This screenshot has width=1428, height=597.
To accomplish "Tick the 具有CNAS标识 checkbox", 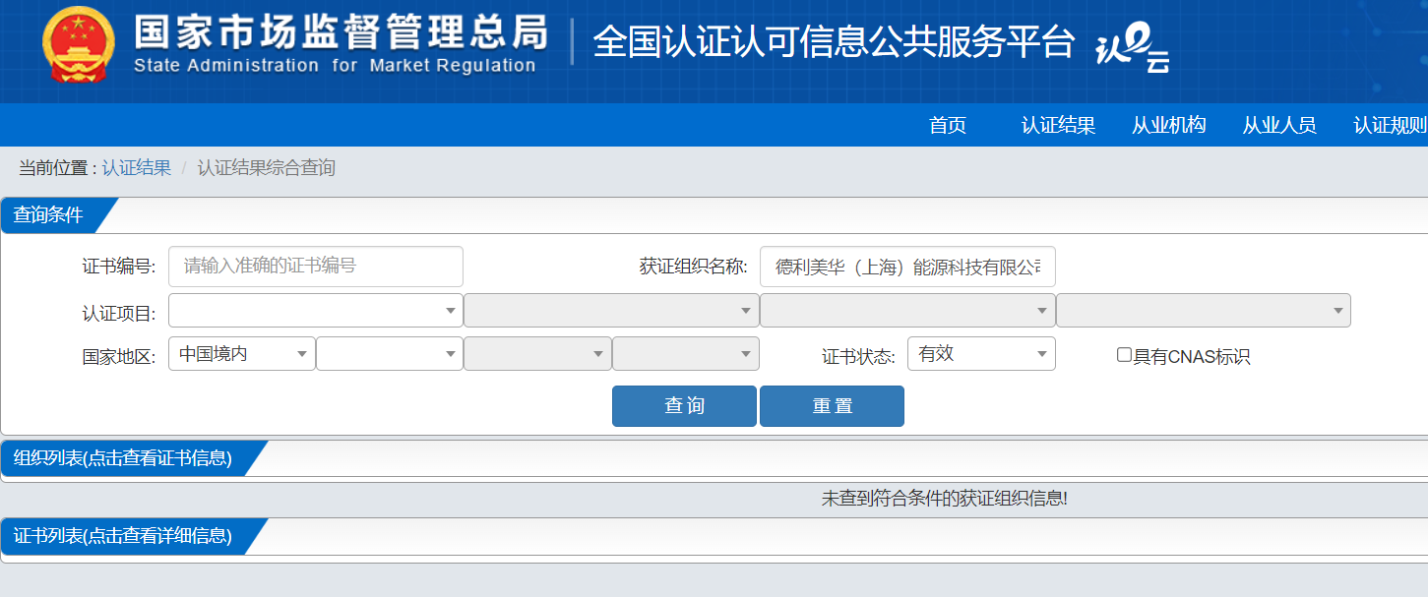I will (x=1124, y=355).
